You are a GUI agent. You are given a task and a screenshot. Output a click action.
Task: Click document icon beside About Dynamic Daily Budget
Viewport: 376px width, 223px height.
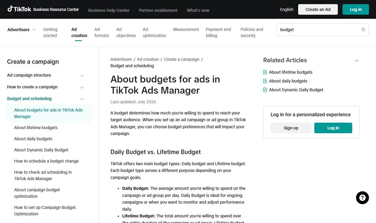265,90
